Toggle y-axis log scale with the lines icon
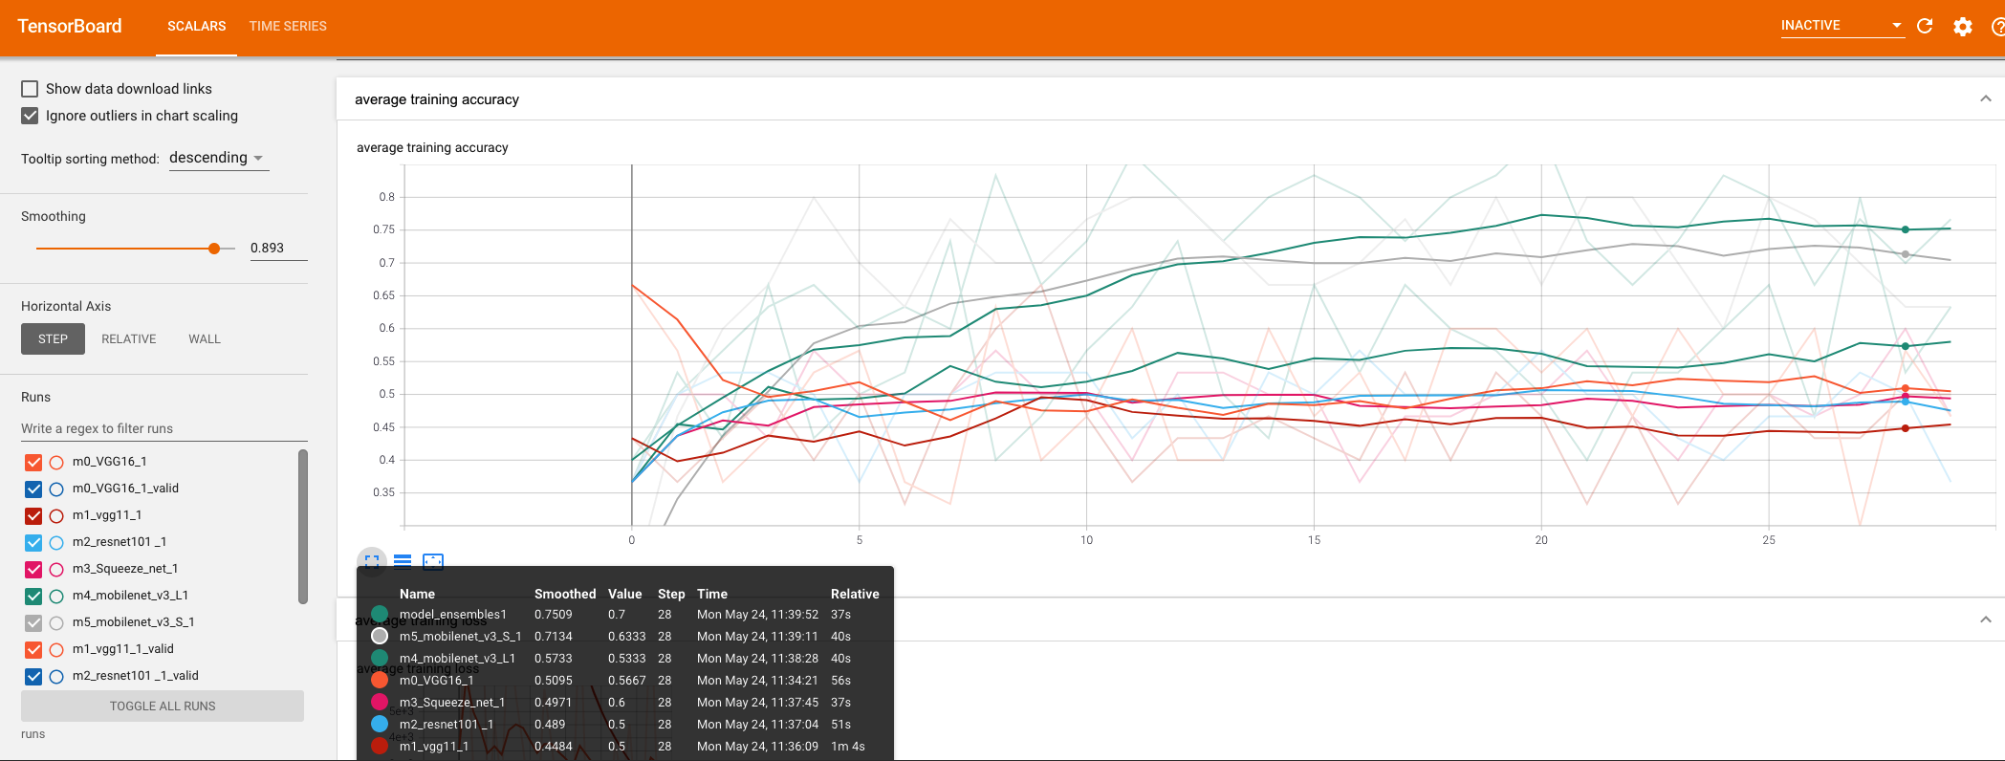The image size is (2005, 761). tap(403, 561)
